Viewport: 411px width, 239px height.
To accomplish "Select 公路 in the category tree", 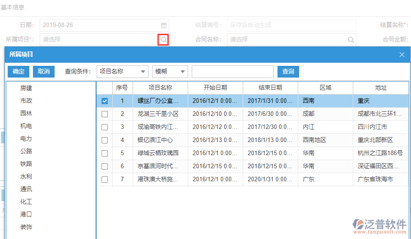I will pyautogui.click(x=26, y=151).
